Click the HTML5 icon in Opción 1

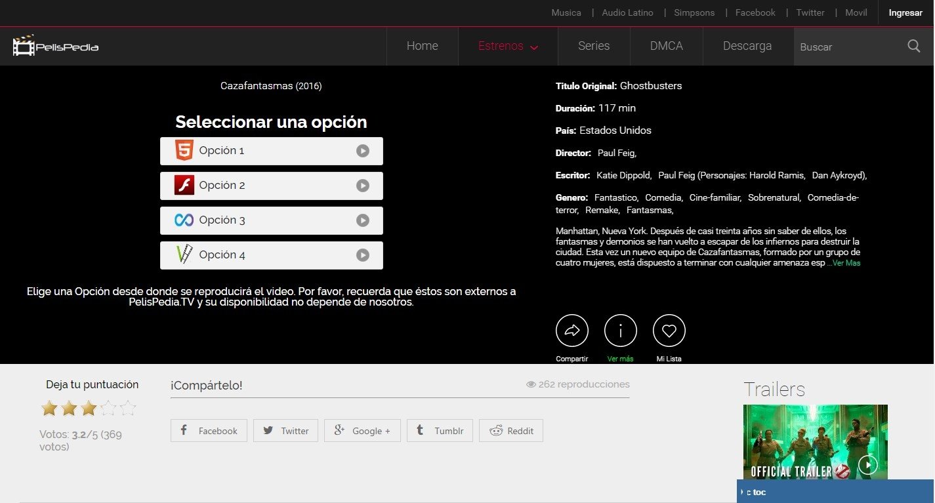point(184,151)
